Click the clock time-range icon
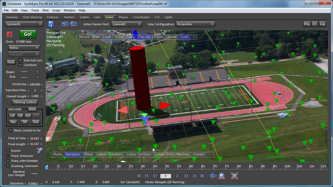333x187 pixels. tap(222, 176)
